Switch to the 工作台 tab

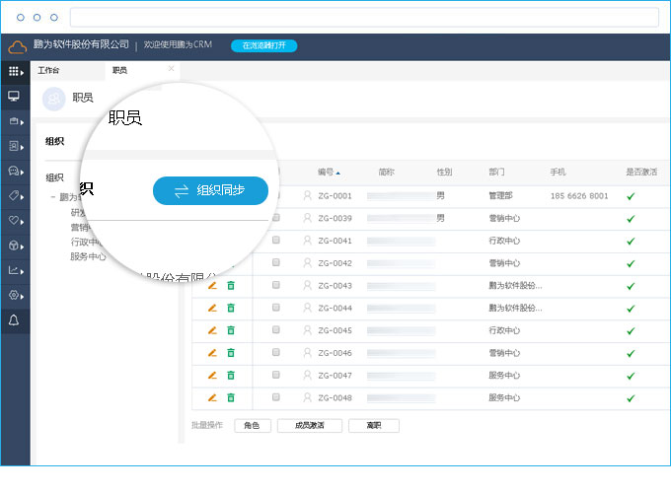[48, 71]
